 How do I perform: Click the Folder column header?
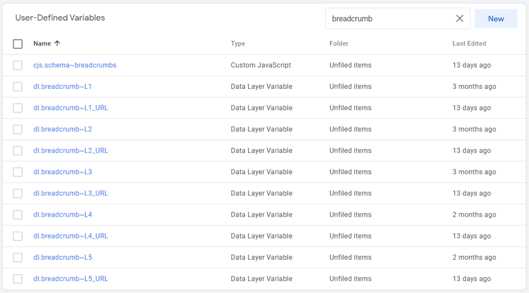coord(339,43)
